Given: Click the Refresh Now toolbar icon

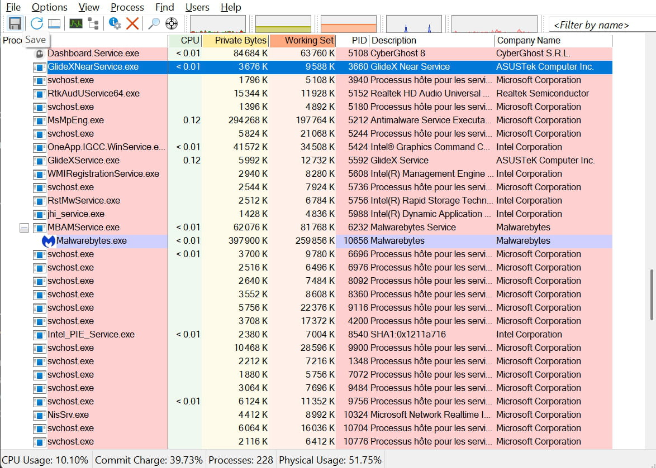Looking at the screenshot, I should (x=37, y=23).
